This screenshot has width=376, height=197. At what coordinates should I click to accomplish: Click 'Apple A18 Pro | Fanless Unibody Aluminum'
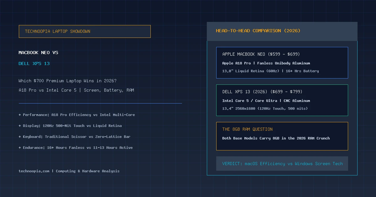(266, 63)
